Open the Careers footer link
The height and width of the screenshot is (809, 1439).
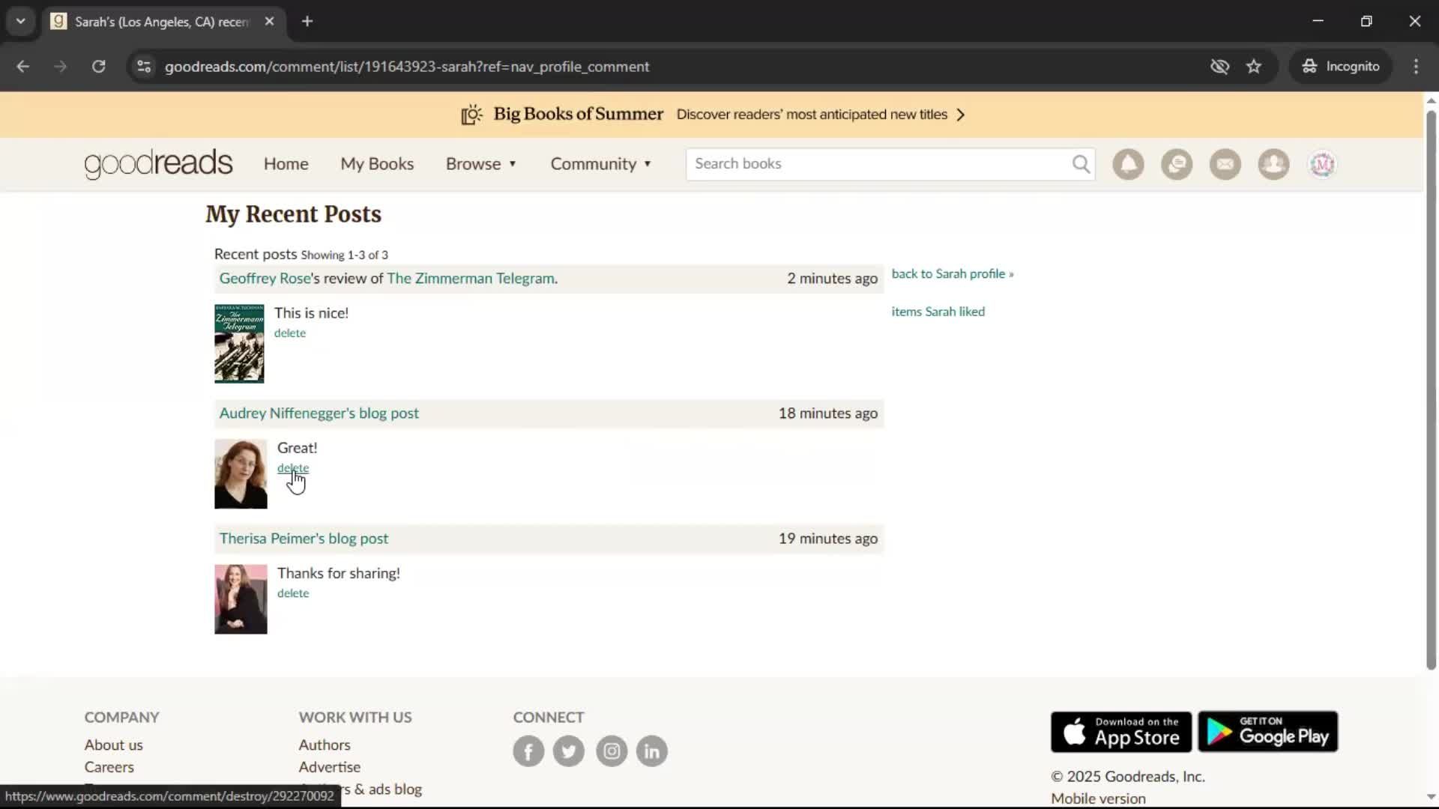109,767
